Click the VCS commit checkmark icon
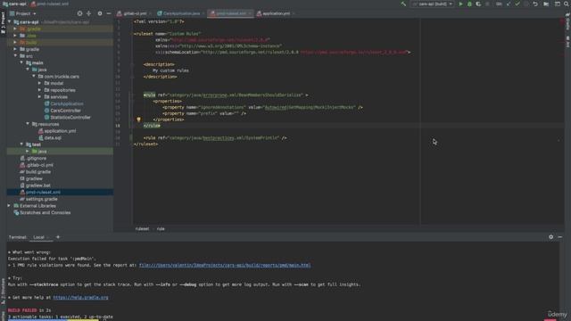571x321 pixels. point(517,4)
